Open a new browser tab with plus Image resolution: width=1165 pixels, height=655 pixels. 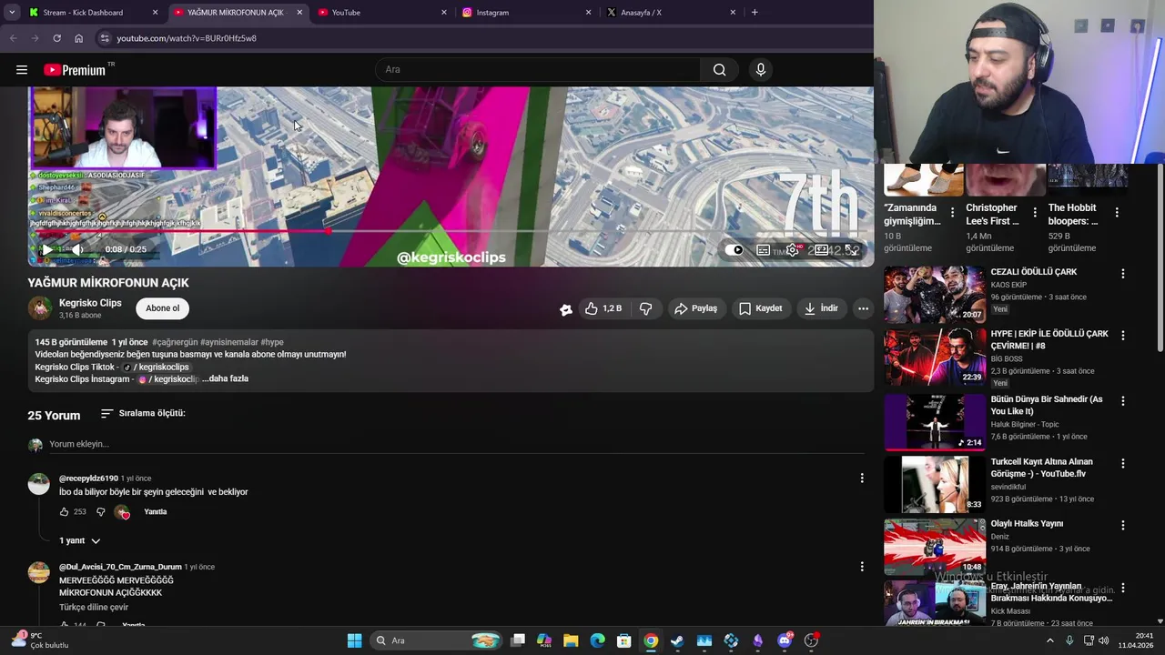point(755,13)
